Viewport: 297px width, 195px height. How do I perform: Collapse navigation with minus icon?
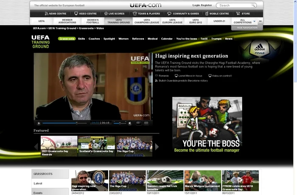(261, 21)
